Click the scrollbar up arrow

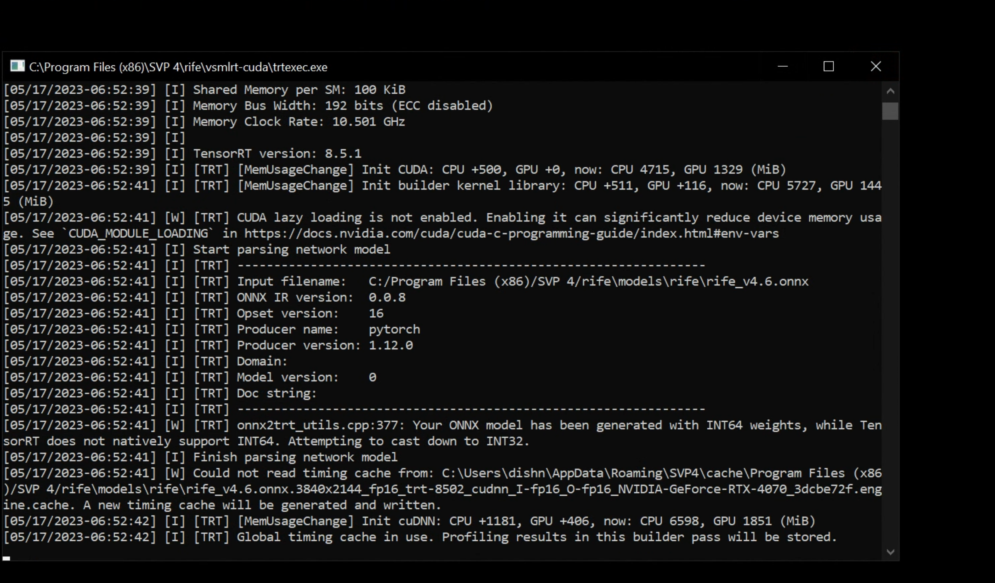pos(890,91)
